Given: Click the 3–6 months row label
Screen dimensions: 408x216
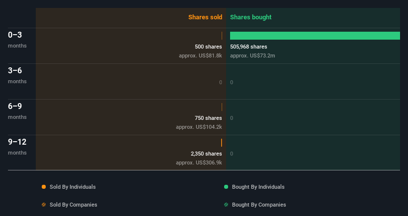Looking at the screenshot, I should [x=17, y=75].
